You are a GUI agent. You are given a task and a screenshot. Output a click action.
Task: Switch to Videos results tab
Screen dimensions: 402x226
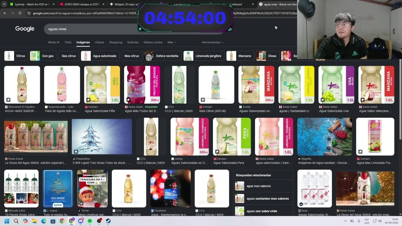99,42
